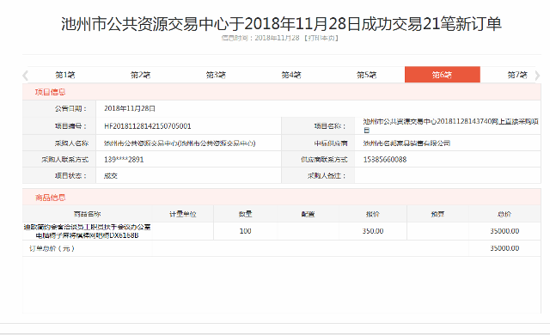Select project status value 成交

pos(111,175)
